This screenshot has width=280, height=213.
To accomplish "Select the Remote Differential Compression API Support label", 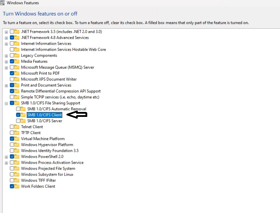I will [61, 91].
